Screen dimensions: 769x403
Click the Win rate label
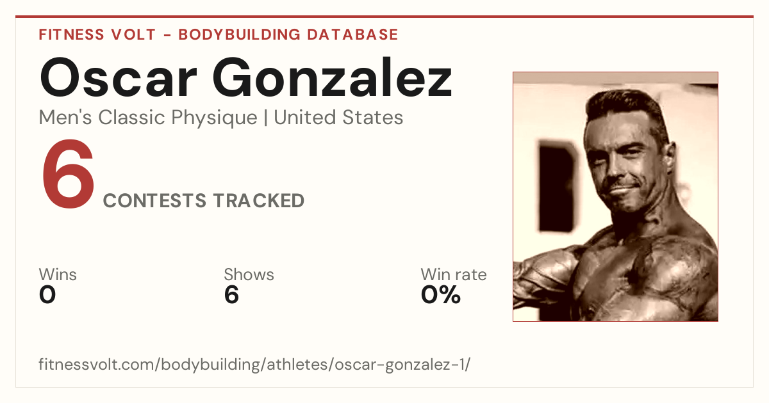tap(454, 274)
